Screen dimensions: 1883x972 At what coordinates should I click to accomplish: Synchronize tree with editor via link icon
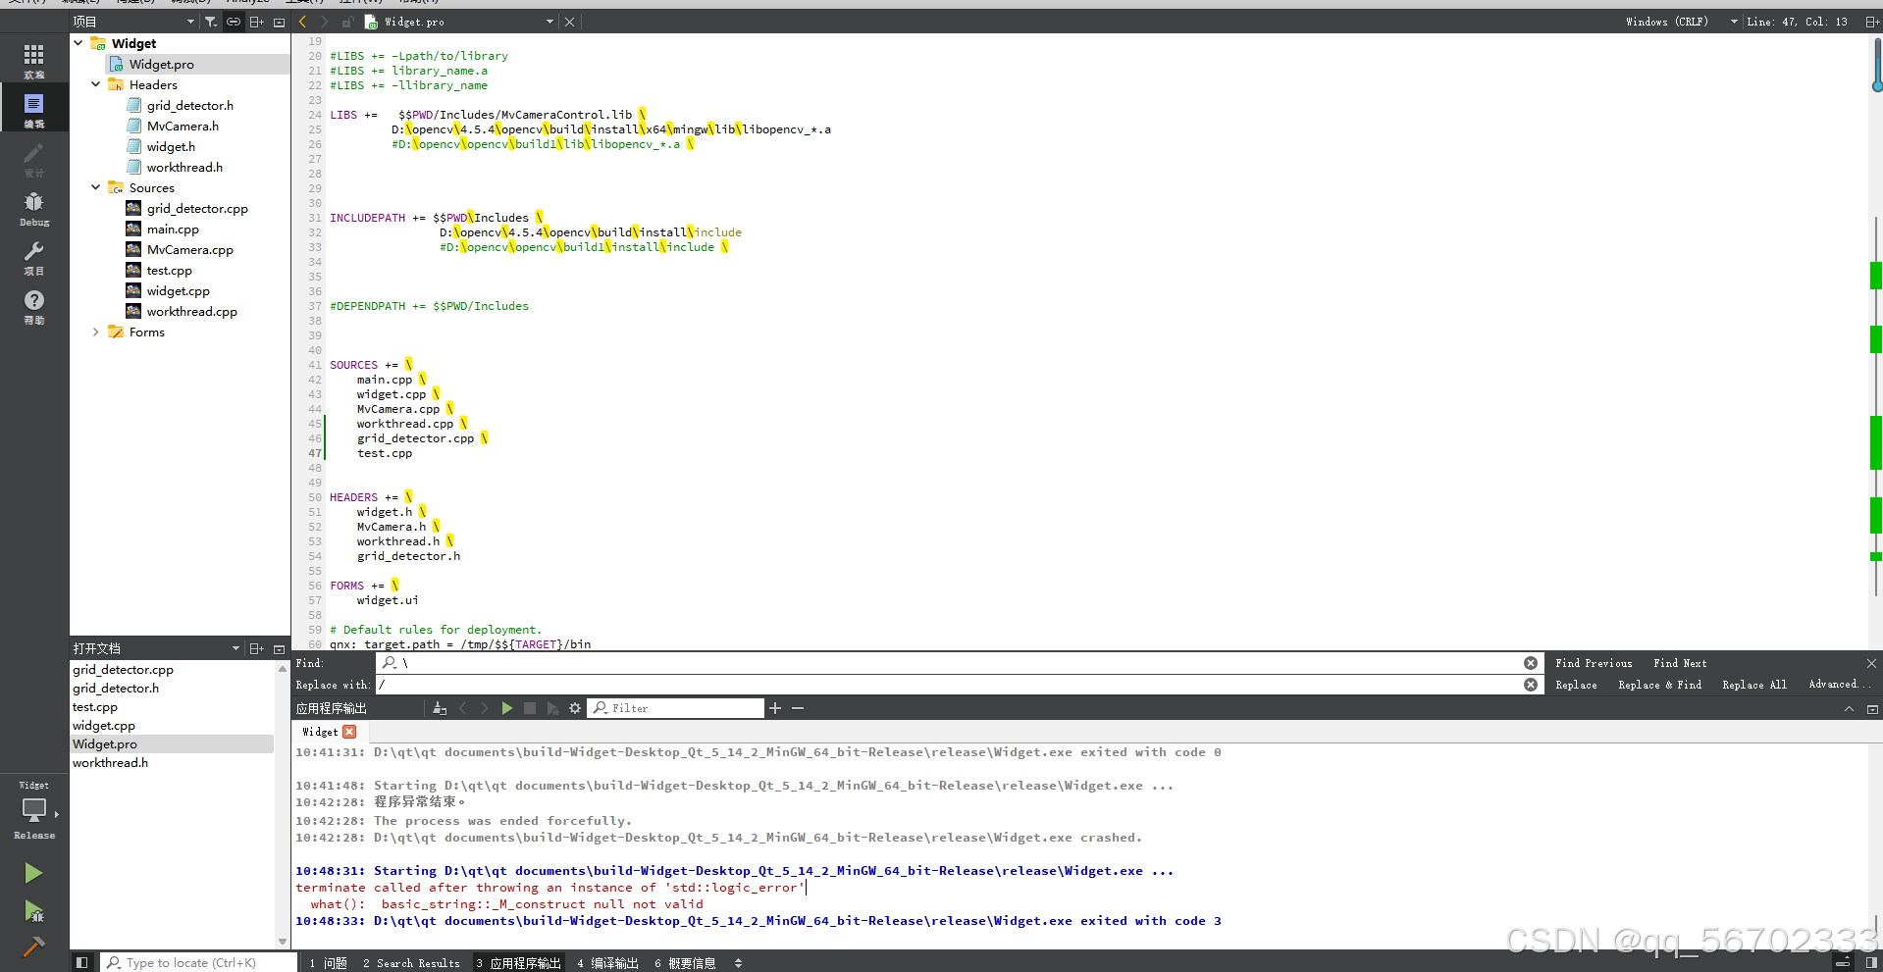pos(234,21)
